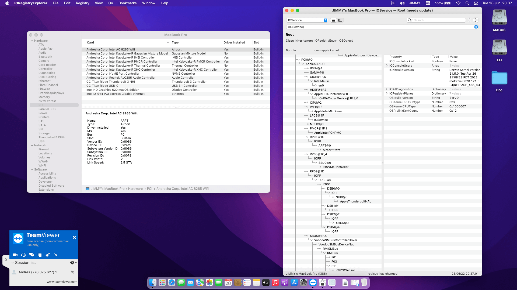Click Hardware in the path bar

point(135,189)
